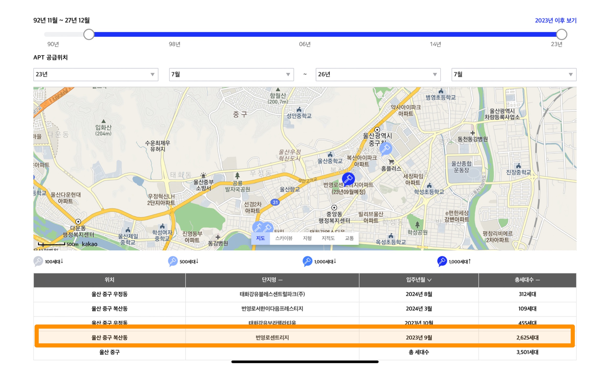Click the left handle of the year range slider
Screen dimensions: 610x381
(x=89, y=34)
